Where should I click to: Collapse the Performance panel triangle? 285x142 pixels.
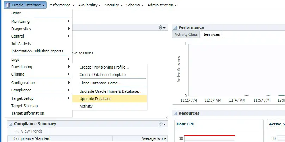[175, 28]
